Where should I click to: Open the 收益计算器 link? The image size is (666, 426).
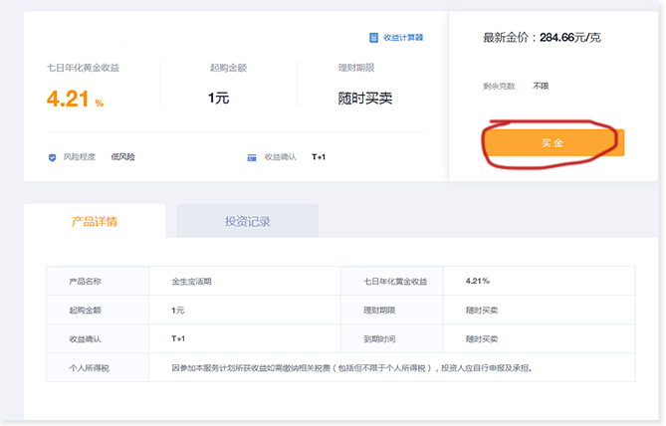tap(402, 38)
